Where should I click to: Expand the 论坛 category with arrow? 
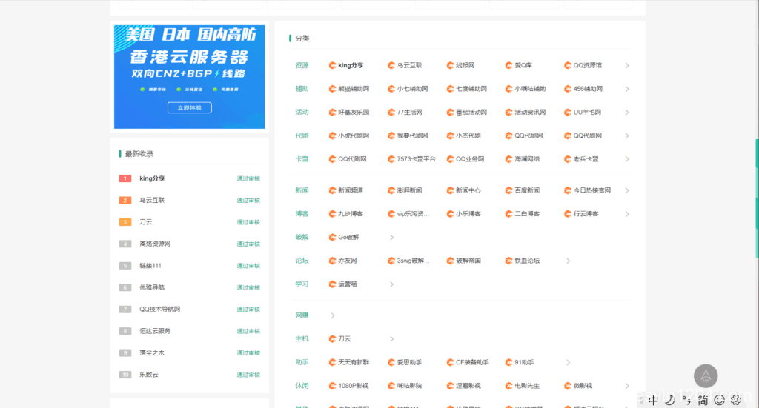point(569,261)
